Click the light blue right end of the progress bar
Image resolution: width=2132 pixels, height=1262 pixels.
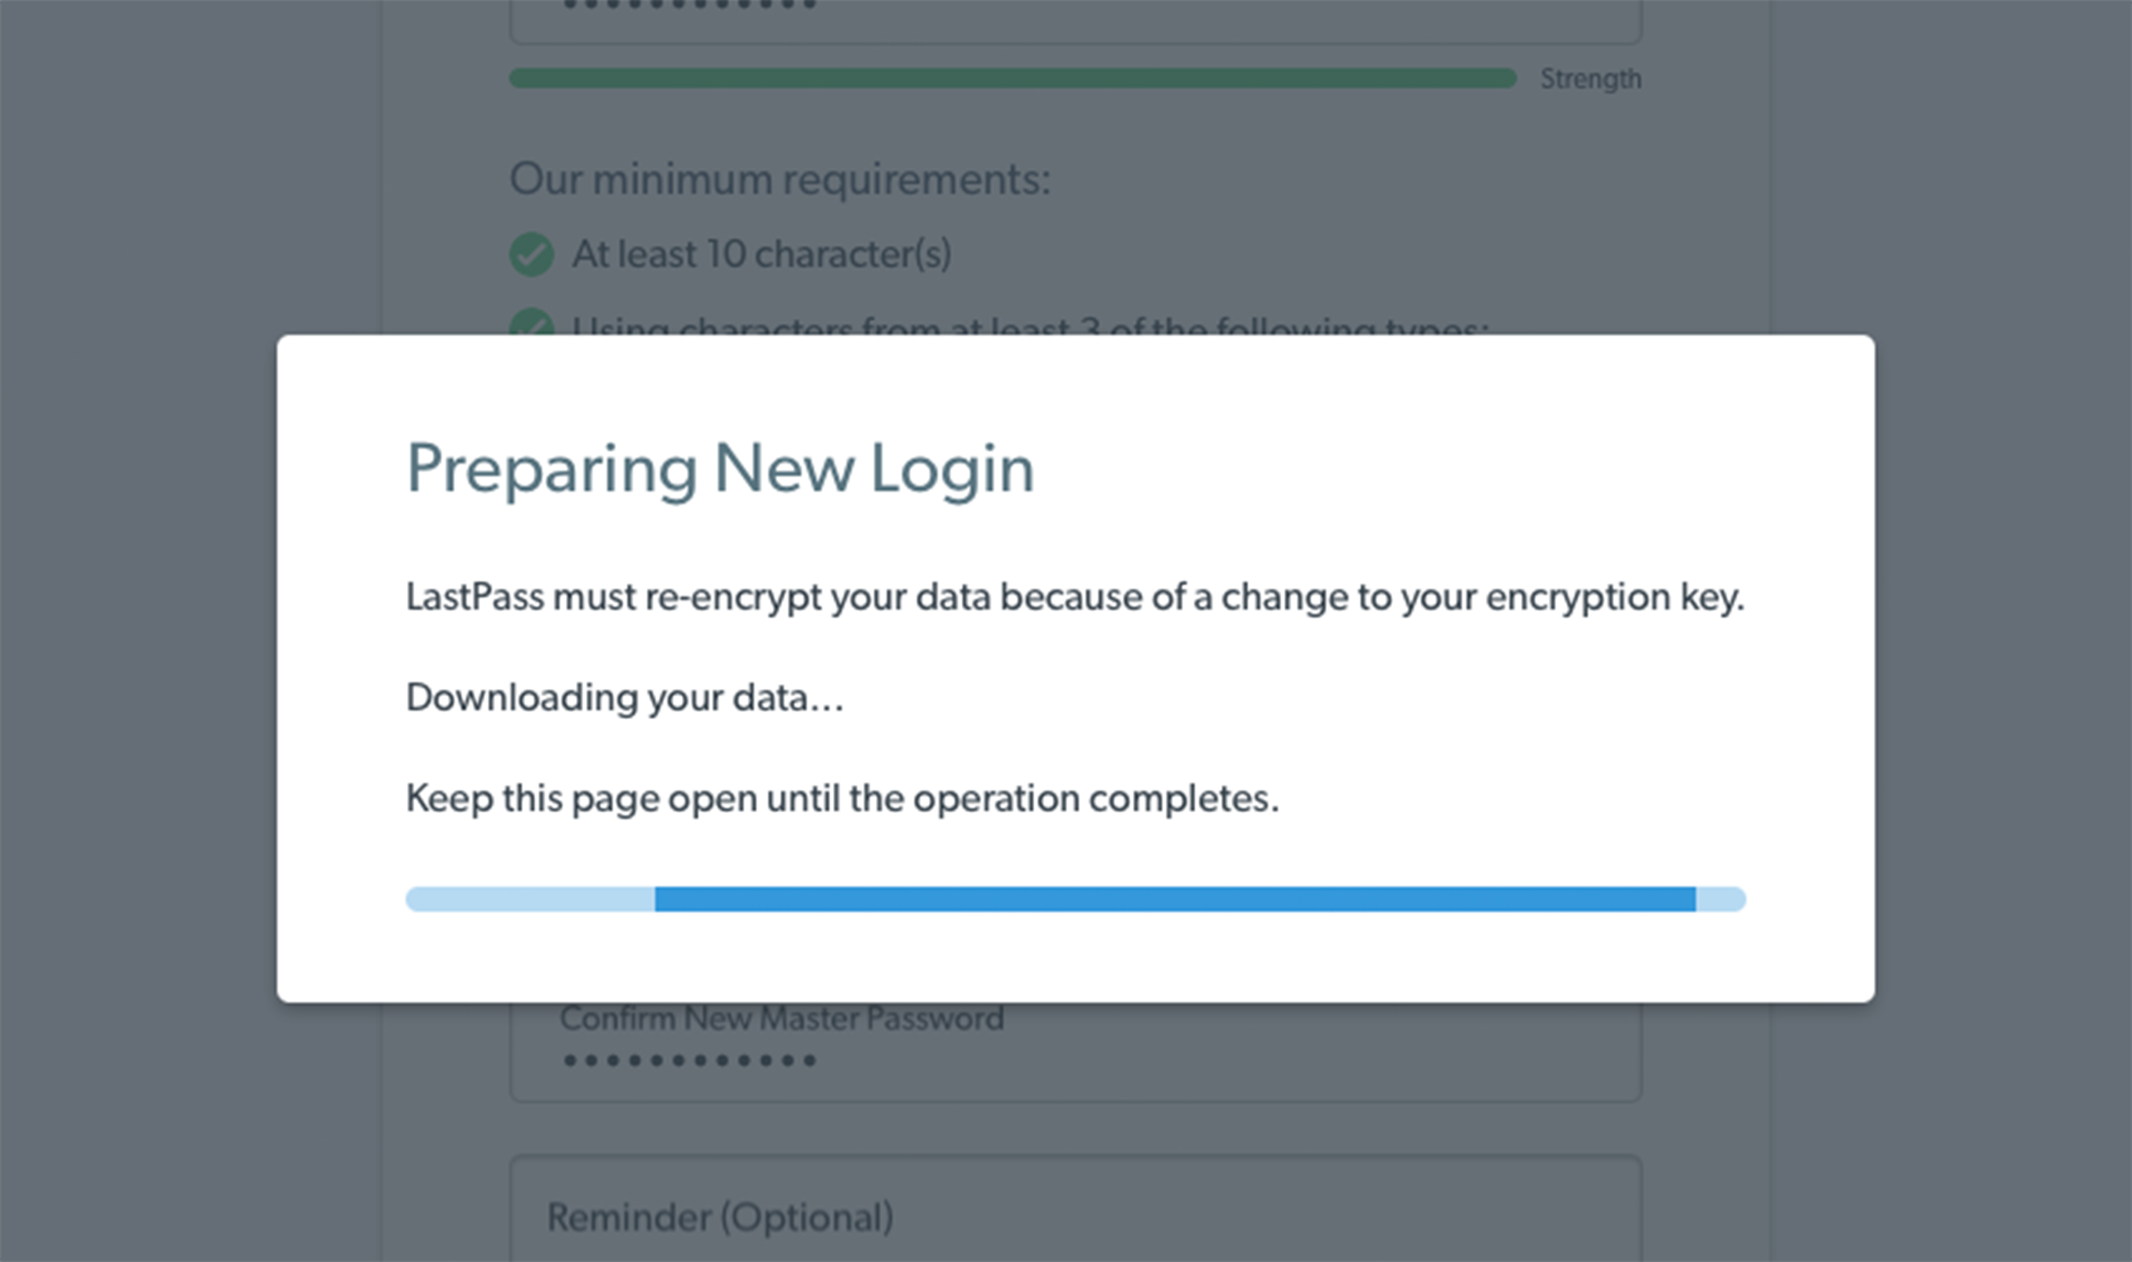coord(1721,899)
